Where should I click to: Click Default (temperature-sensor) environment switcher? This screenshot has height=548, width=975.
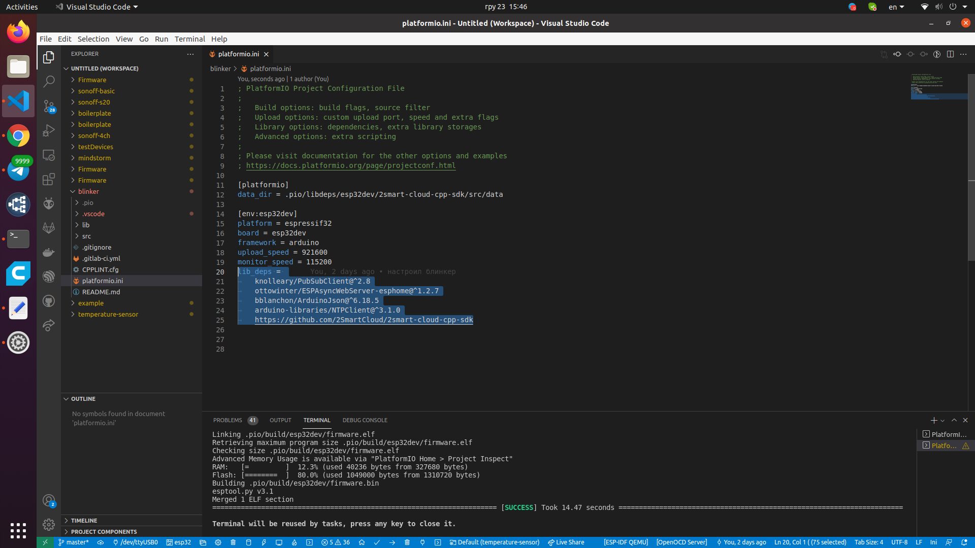(495, 542)
